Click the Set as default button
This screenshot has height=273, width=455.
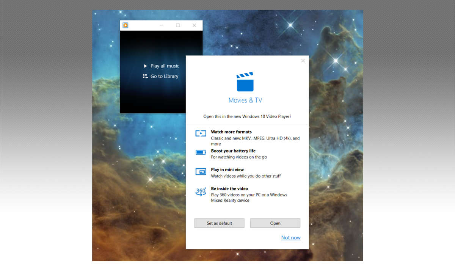pos(219,223)
